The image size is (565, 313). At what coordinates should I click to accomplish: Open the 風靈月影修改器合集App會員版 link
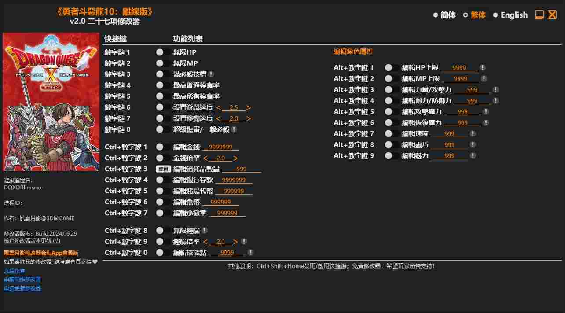tap(41, 253)
